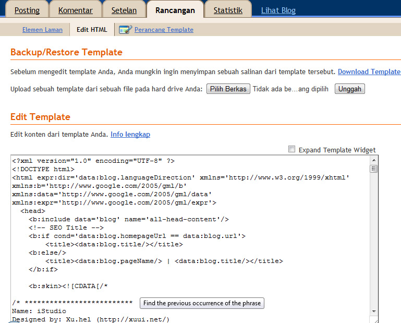Click the '<b:skin><![CDATA[/*' line
401x323 pixels.
[x=68, y=286]
